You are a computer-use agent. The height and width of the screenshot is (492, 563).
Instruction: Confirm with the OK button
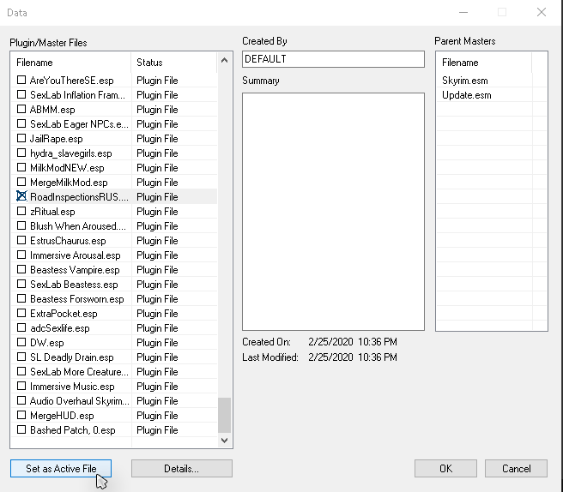(x=445, y=469)
